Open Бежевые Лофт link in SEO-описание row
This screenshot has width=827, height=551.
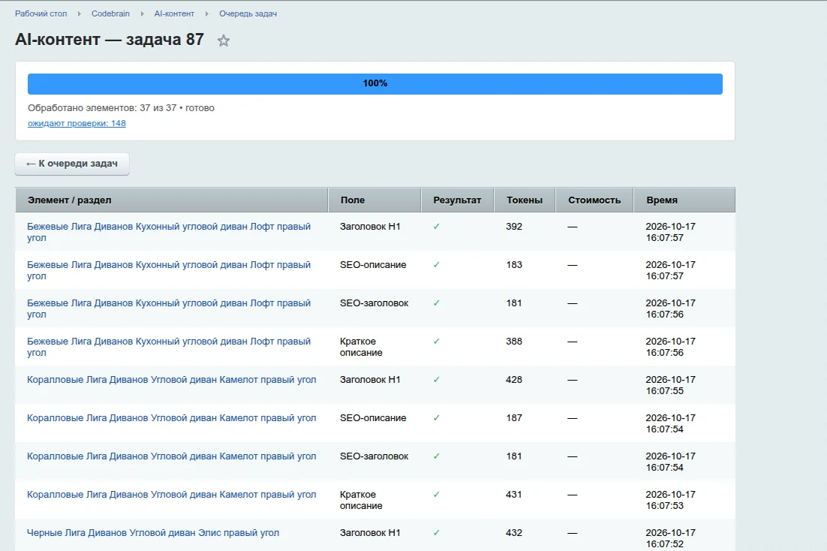169,270
